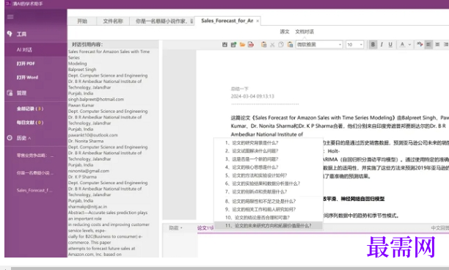The height and width of the screenshot is (270, 449).
Task: Align text left
Action: pos(428,44)
